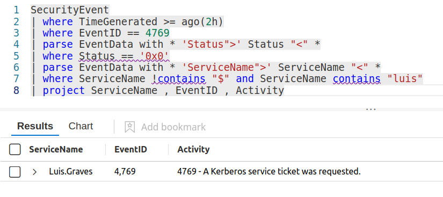Place cursor on SecurityEvent in line 1
Screen dimensions: 443x197
70,10
